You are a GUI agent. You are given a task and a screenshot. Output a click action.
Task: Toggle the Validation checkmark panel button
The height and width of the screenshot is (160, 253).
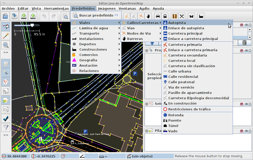pos(6,118)
